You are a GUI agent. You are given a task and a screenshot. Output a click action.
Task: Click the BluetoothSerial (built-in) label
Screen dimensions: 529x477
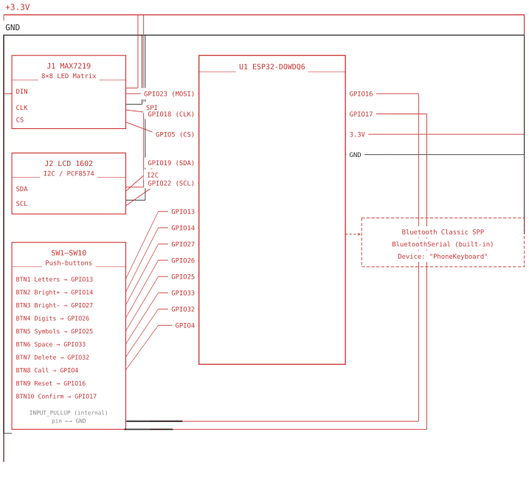coord(443,244)
